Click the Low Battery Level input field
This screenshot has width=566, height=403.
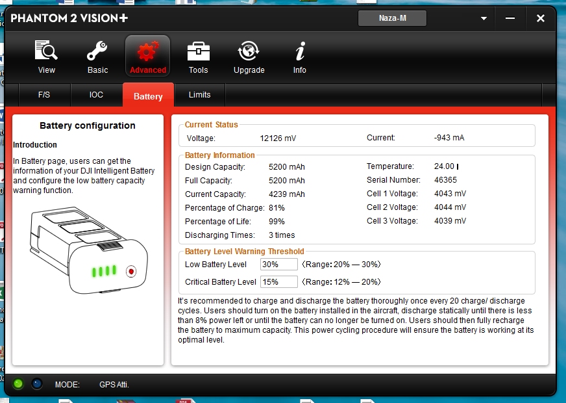(278, 264)
